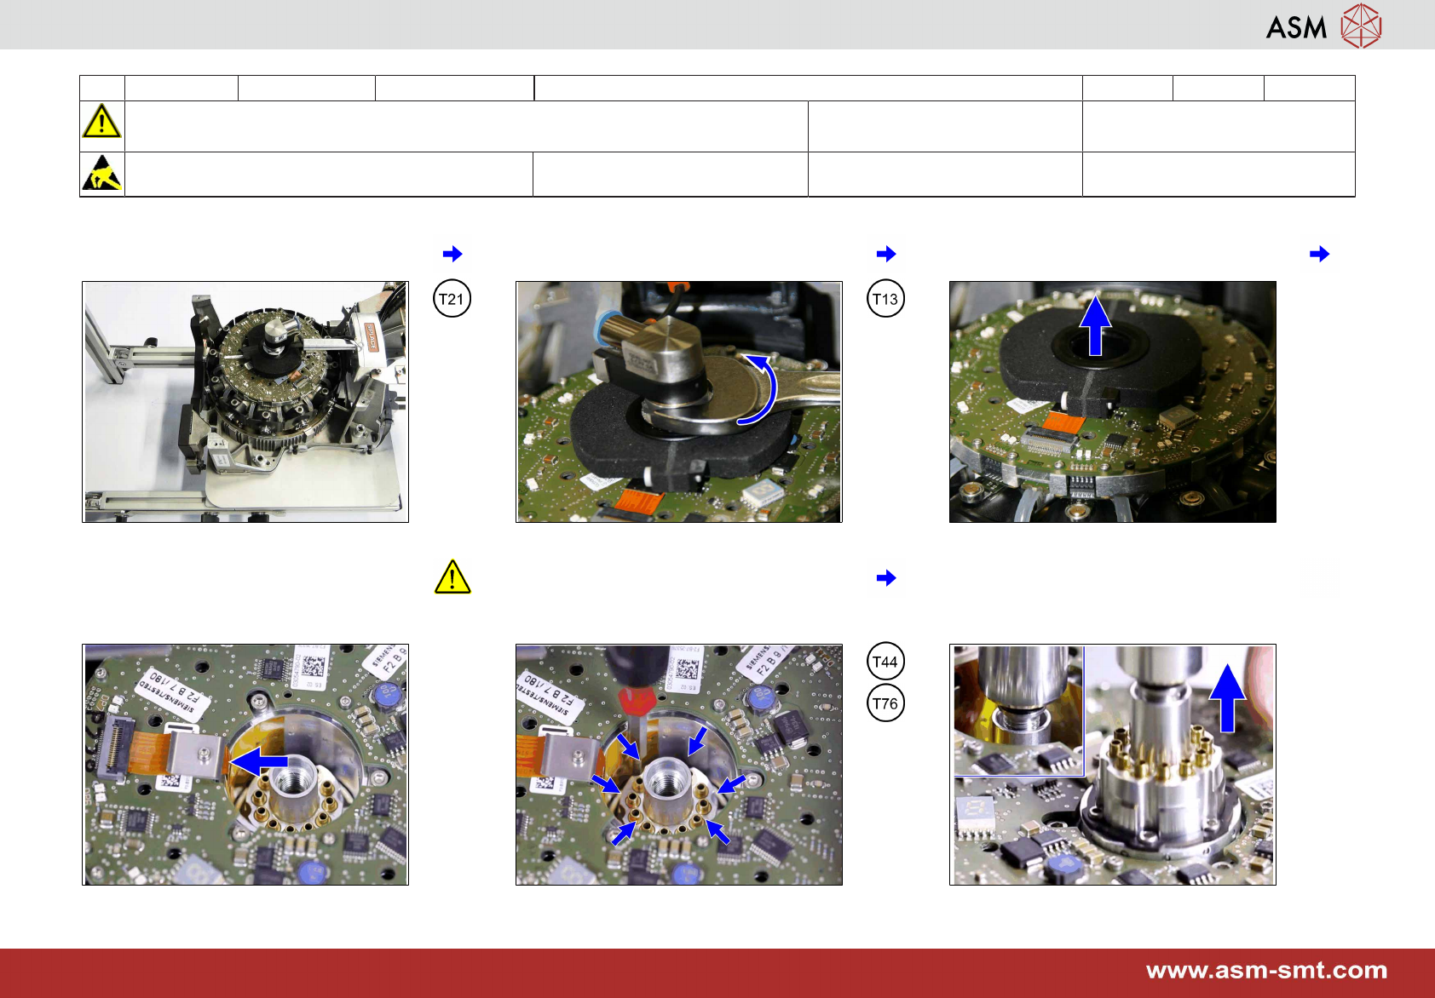This screenshot has height=998, width=1435.
Task: Open the photo of the shaft being pulled up
Action: (x=1113, y=765)
